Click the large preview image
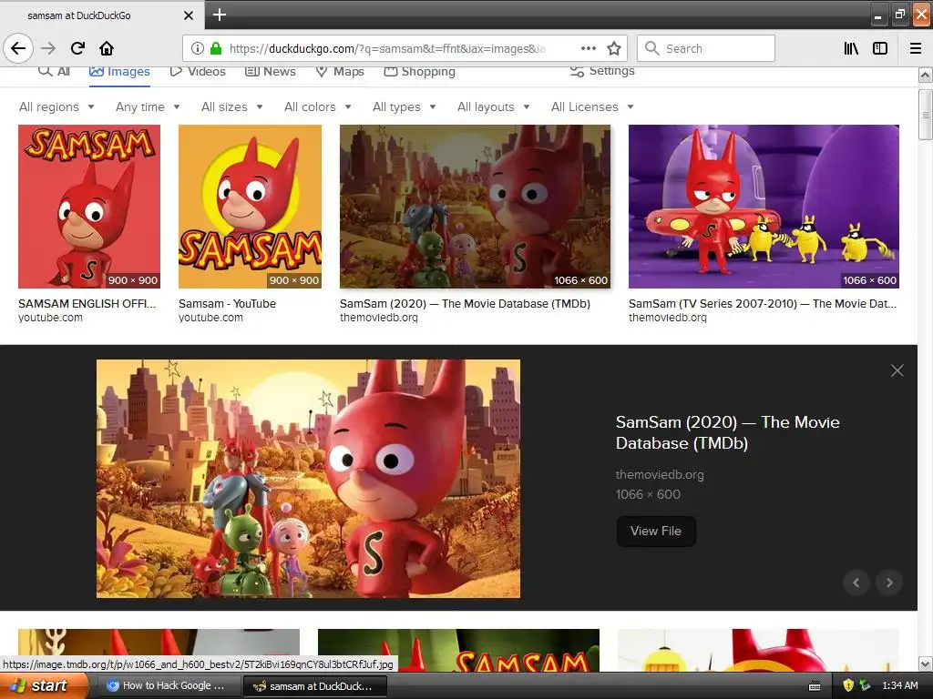Viewport: 933px width, 699px height. click(308, 479)
